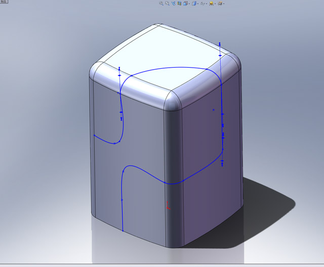Expand the View Orientation dropdown arrow
The width and height of the screenshot is (324, 267).
click(x=189, y=4)
